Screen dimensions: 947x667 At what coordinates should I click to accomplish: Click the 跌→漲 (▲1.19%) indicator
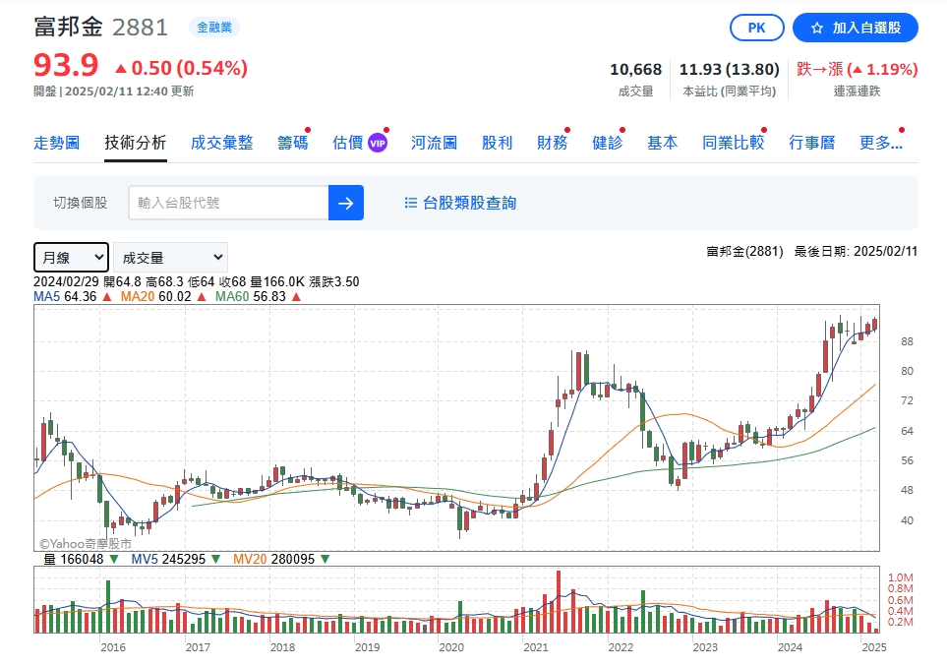[x=857, y=70]
